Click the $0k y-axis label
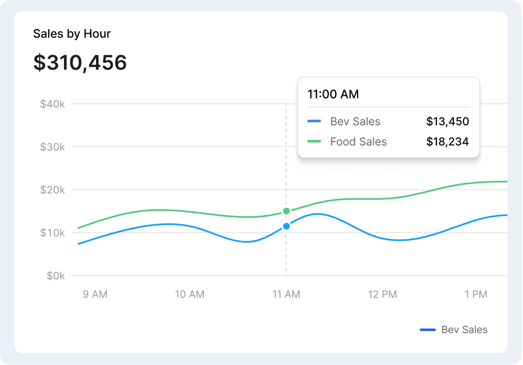The height and width of the screenshot is (365, 523). click(x=56, y=276)
